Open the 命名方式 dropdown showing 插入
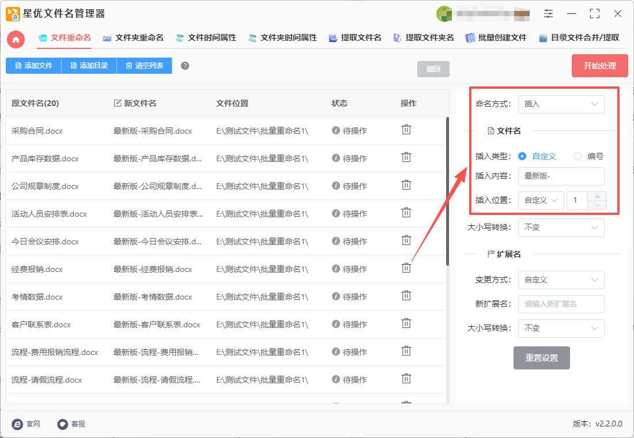 561,104
